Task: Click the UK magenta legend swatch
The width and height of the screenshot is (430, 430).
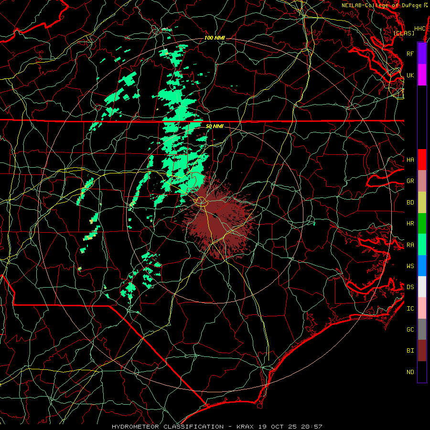Action: pyautogui.click(x=422, y=75)
